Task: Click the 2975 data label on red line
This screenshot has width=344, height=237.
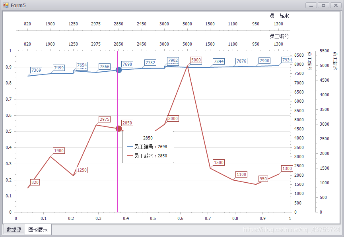Action: click(105, 119)
